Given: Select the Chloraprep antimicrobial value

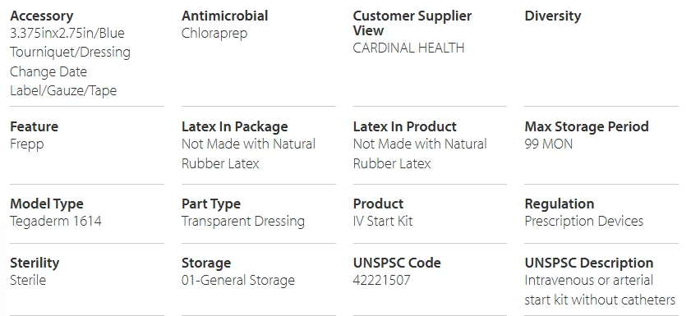Looking at the screenshot, I should coord(214,34).
